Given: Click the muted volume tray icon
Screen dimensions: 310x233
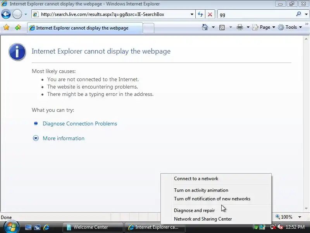Looking at the screenshot, I should click(x=280, y=227).
